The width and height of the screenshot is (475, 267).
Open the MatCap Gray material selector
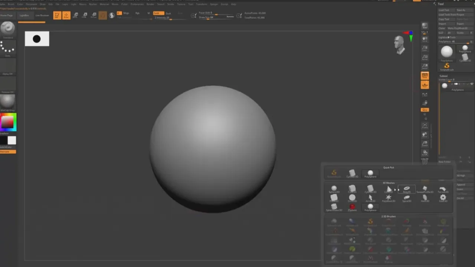[7, 103]
